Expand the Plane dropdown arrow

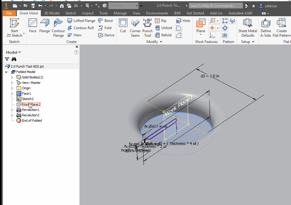pos(201,35)
